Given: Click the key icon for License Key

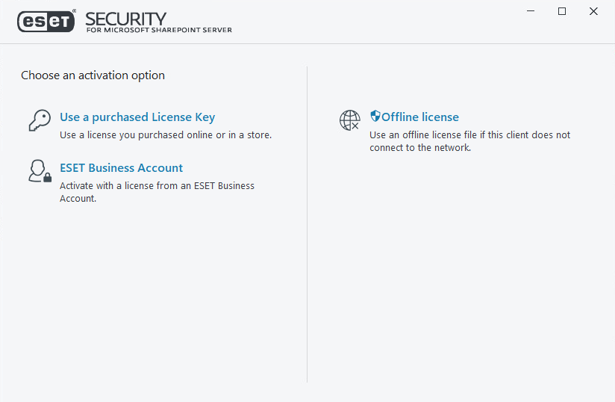Looking at the screenshot, I should tap(39, 121).
